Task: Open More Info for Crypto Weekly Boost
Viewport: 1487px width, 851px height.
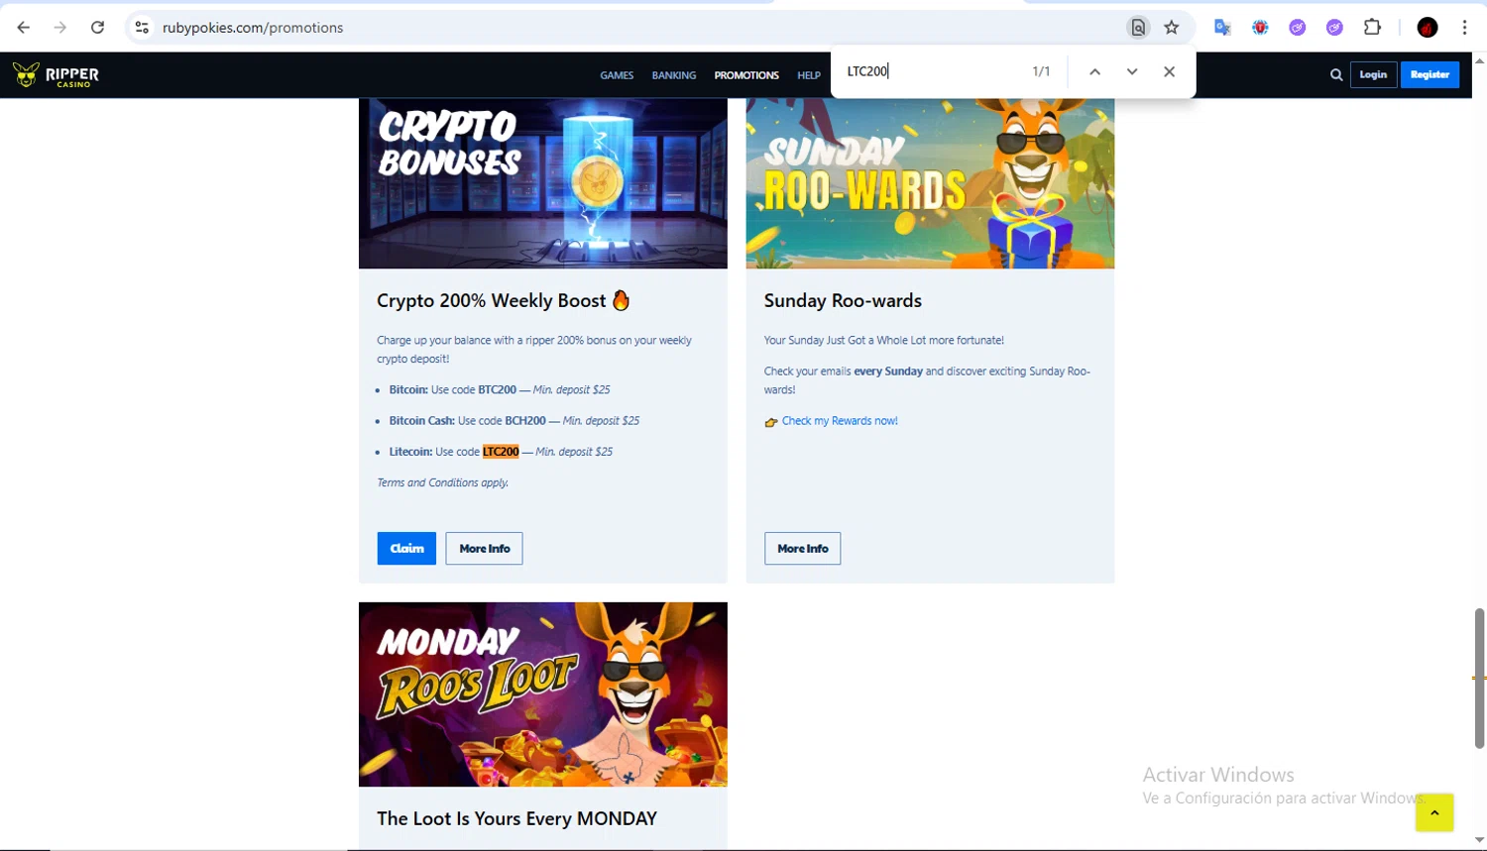Action: [x=484, y=549]
